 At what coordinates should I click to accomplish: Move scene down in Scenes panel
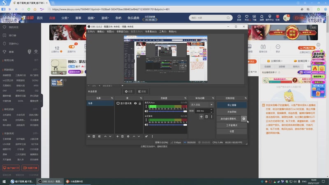coord(110,136)
